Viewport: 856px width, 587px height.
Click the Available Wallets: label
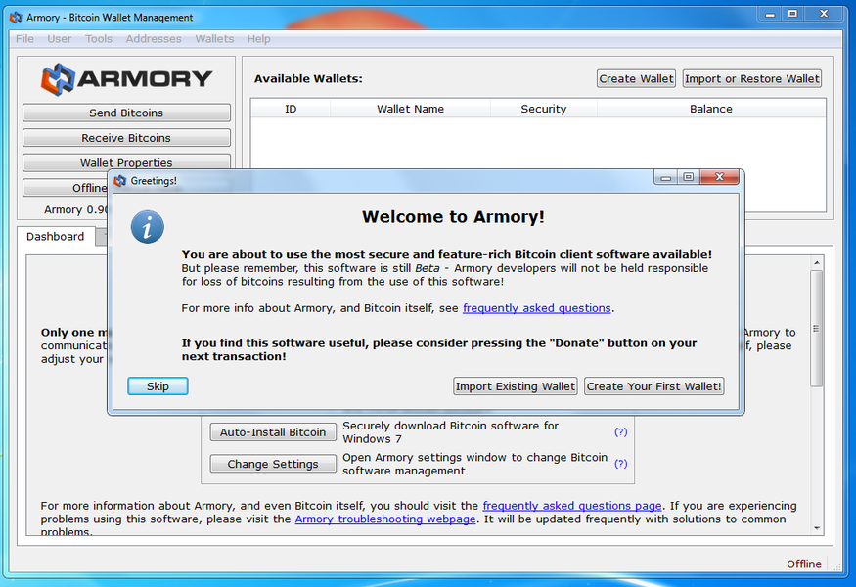(308, 78)
